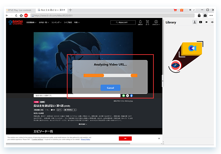Click the red gift box icon
The height and width of the screenshot is (154, 221).
click(182, 10)
